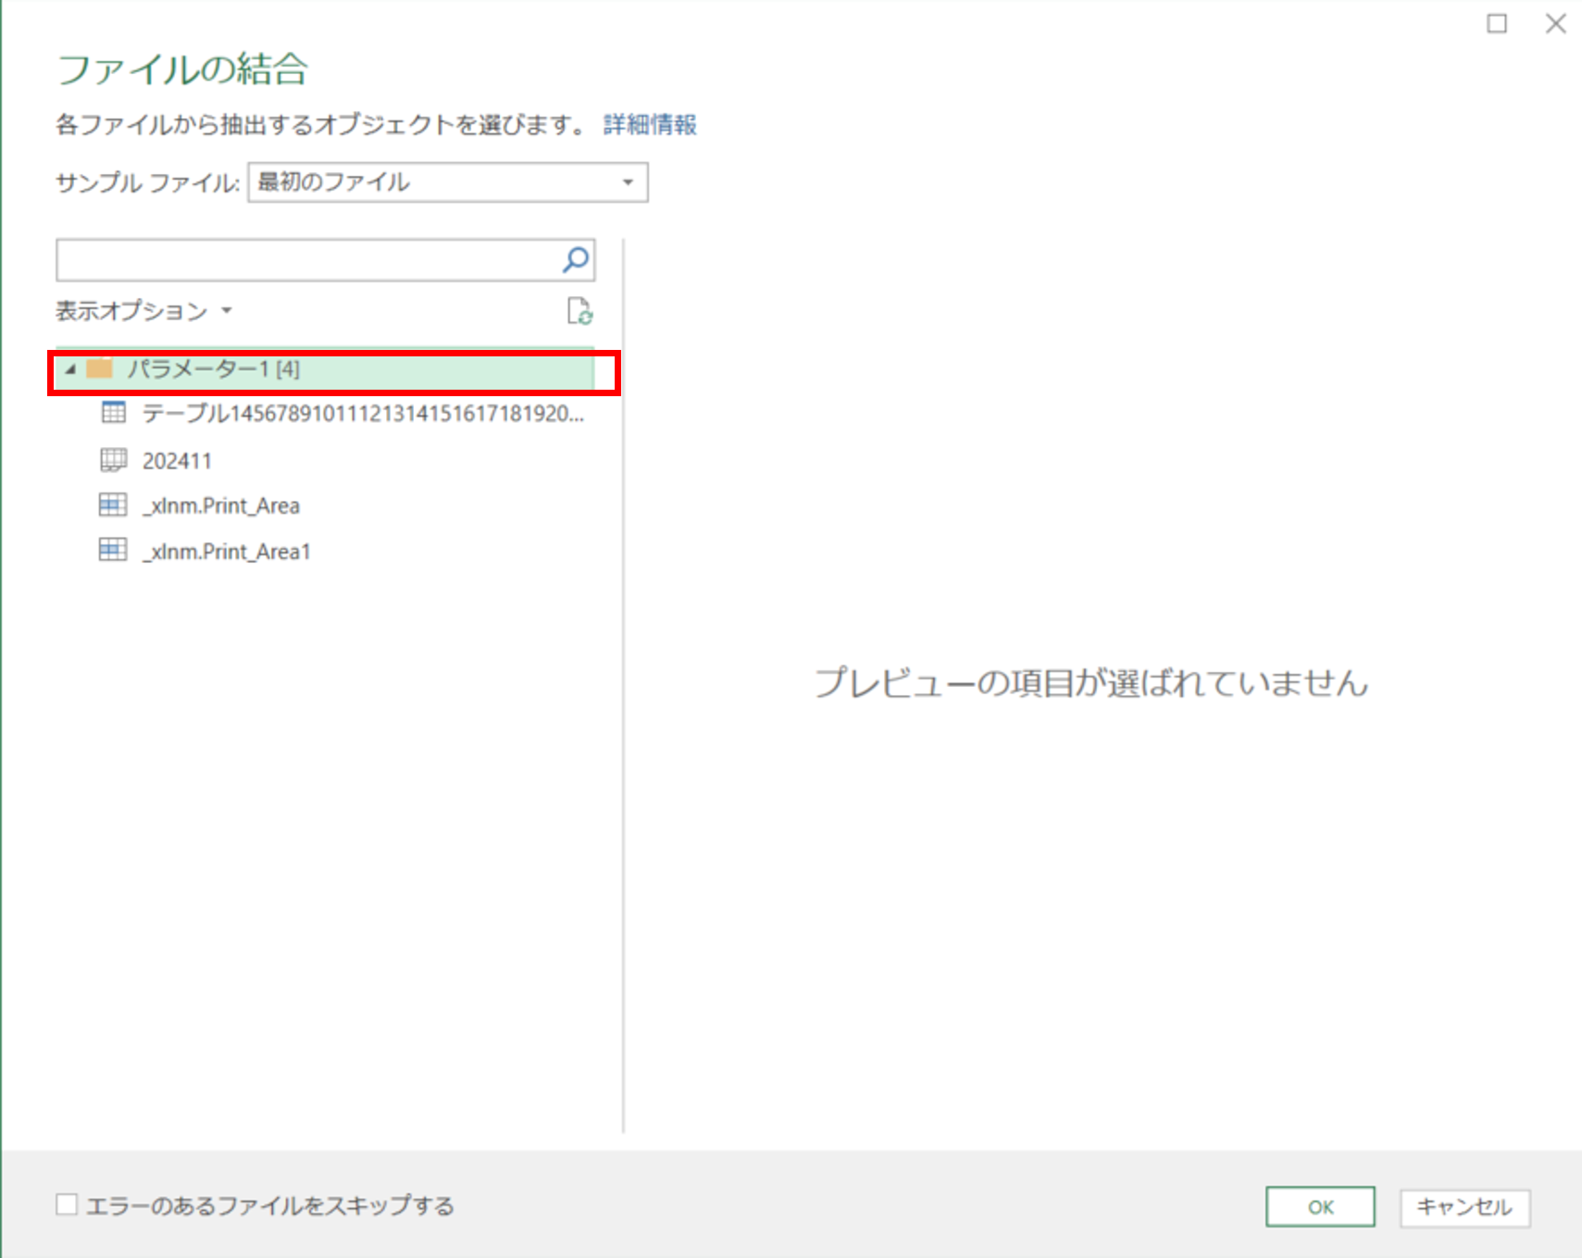Select the 202411 worksheet entry
The height and width of the screenshot is (1258, 1582).
[178, 459]
